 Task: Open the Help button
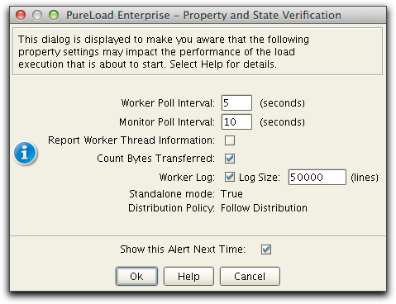(188, 276)
